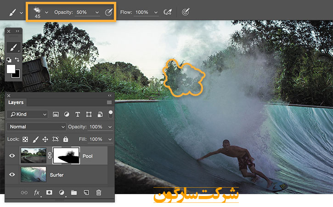The width and height of the screenshot is (333, 207).
Task: Toggle lock transparent pixels
Action: click(x=26, y=139)
